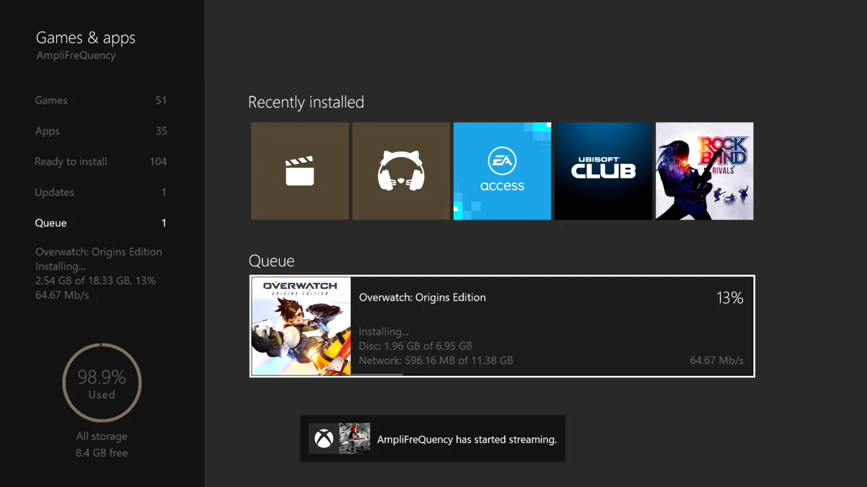Select Overwatch: Origins Edition title in queue
Viewport: 867px width, 487px height.
[x=422, y=297]
